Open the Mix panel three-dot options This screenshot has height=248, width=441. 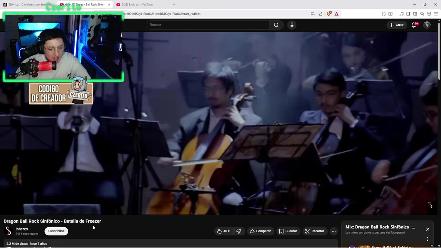pos(428,239)
